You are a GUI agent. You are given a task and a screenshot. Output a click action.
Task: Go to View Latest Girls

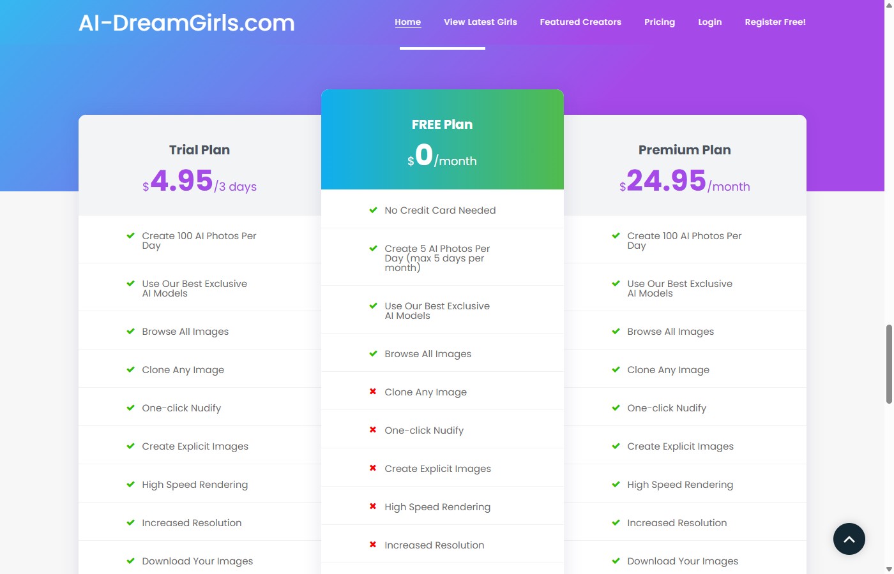pos(480,22)
